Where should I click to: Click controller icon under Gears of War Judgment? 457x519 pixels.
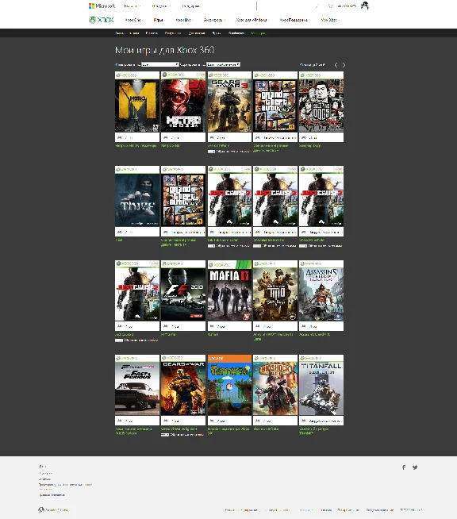pyautogui.click(x=166, y=421)
